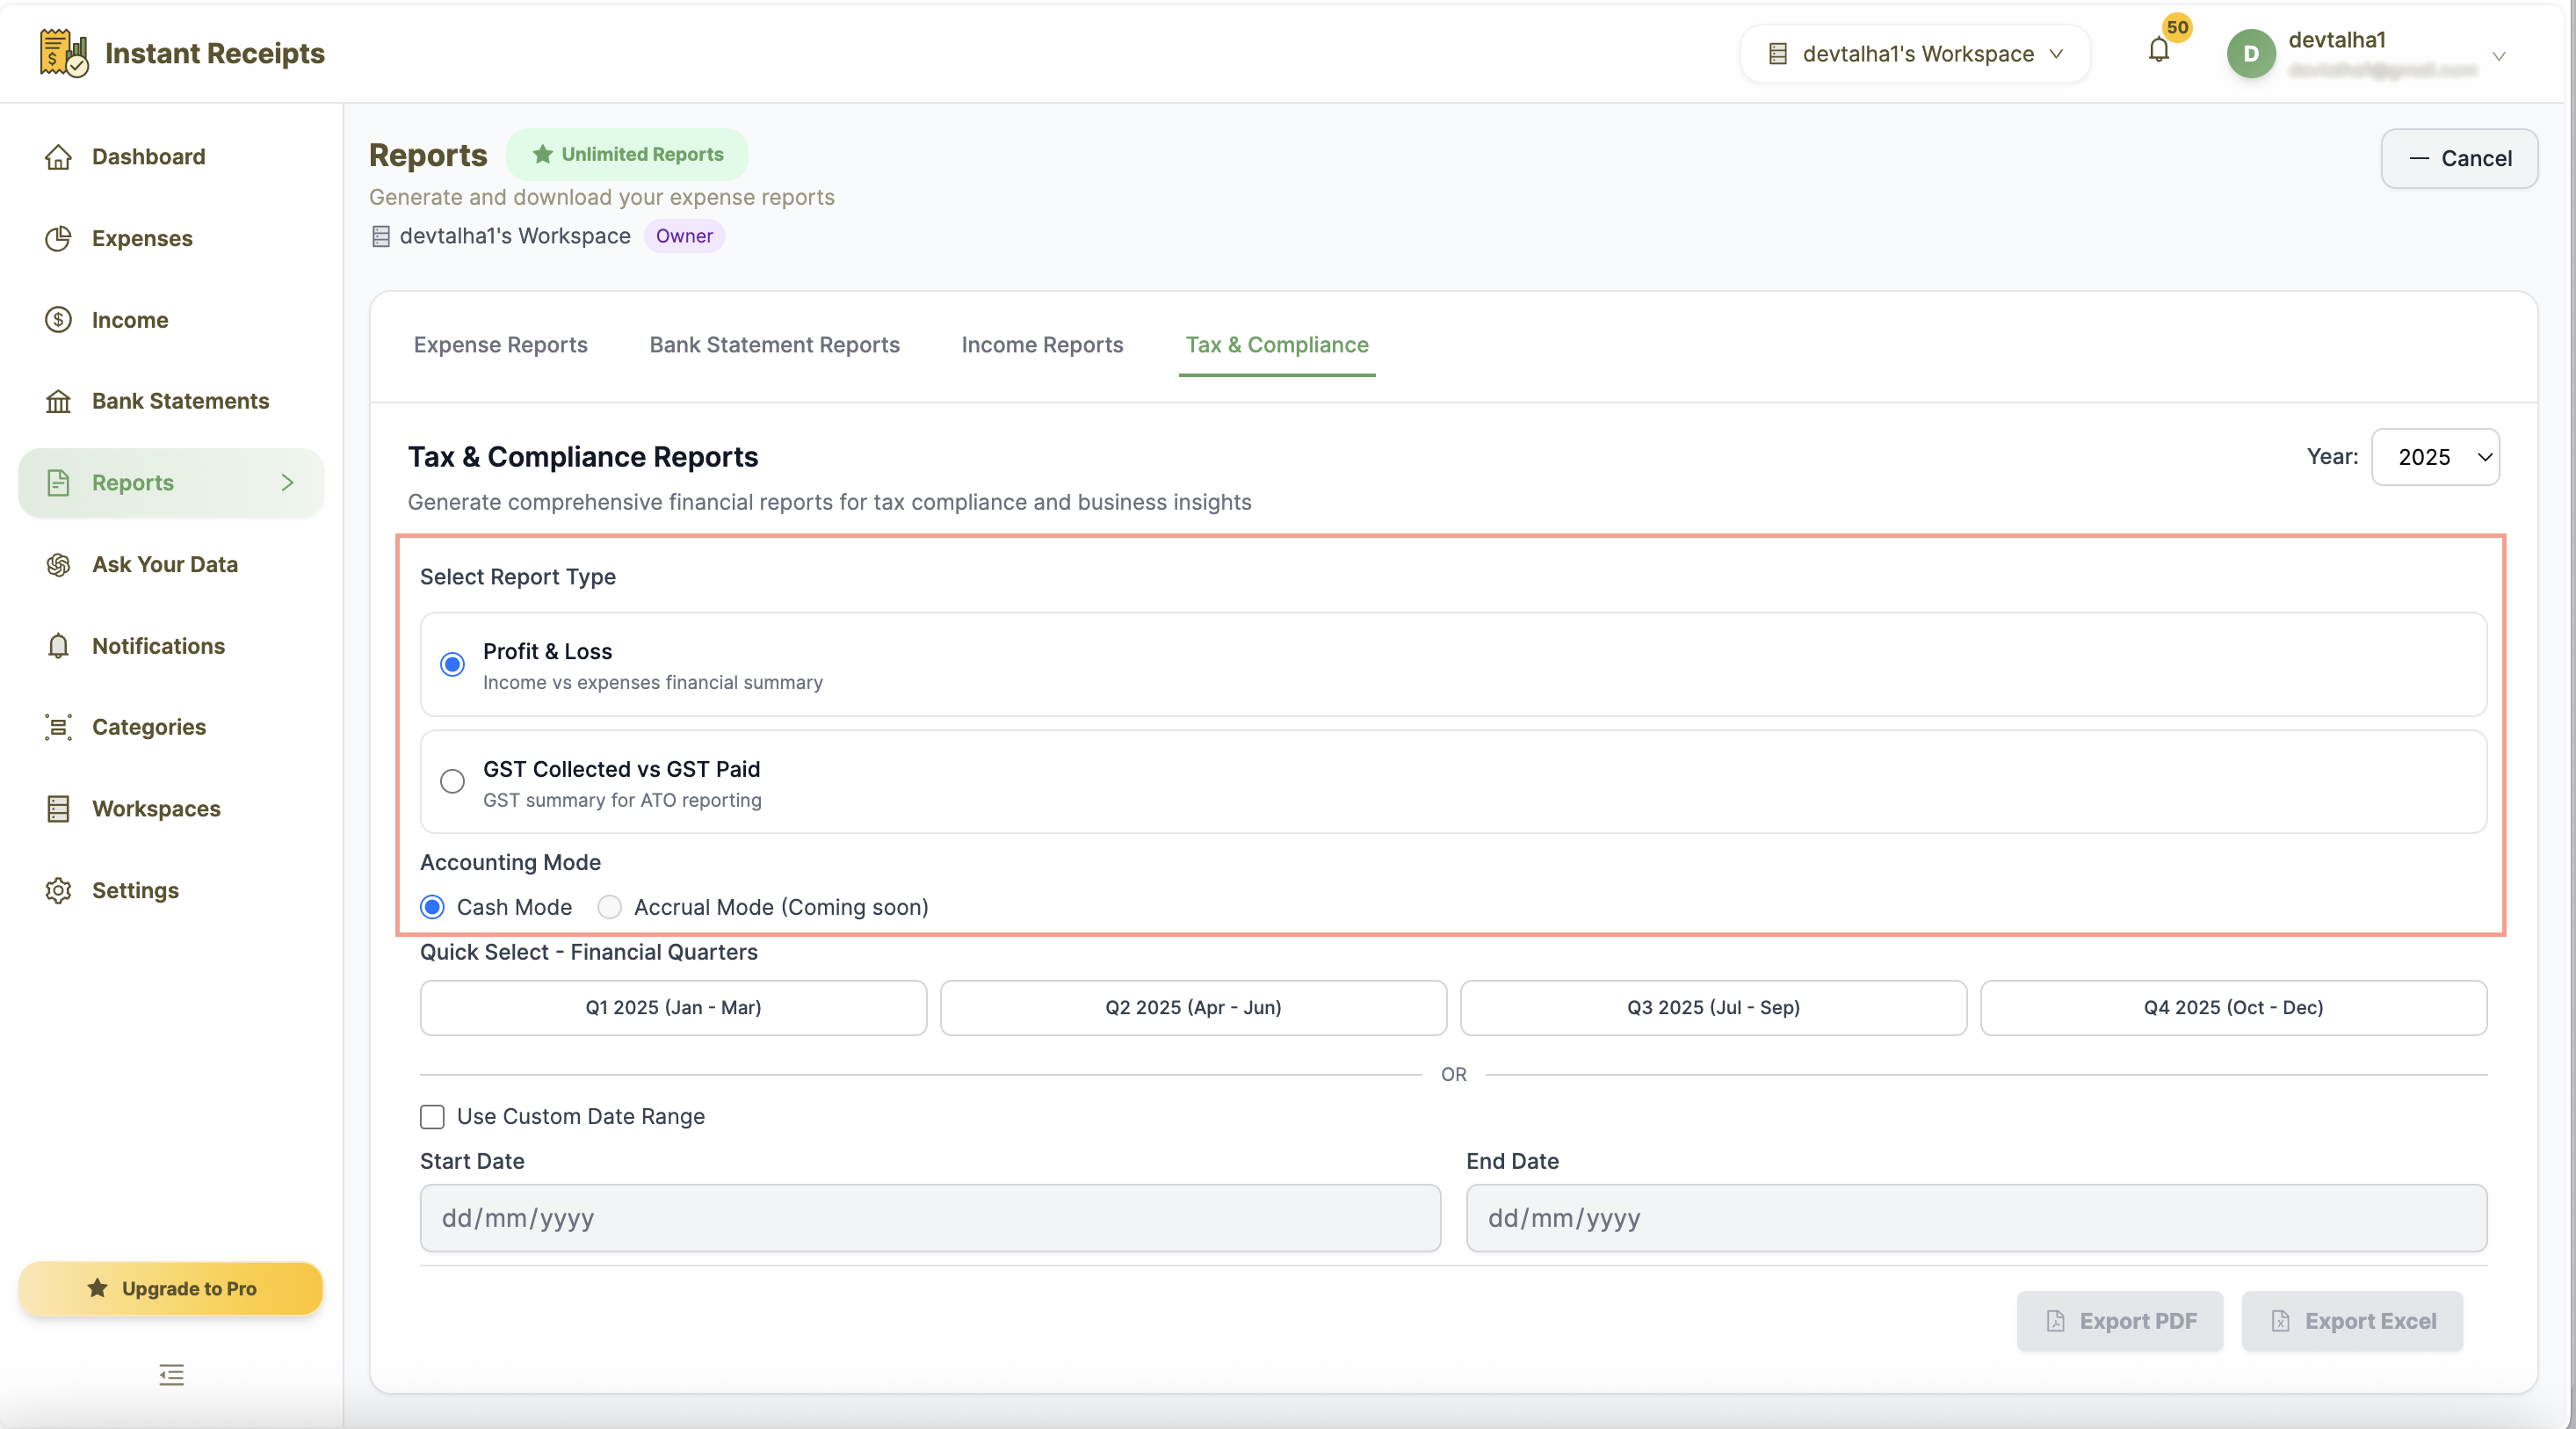Enable Use Custom Date Range checkbox
Viewport: 2576px width, 1429px height.
tap(432, 1116)
